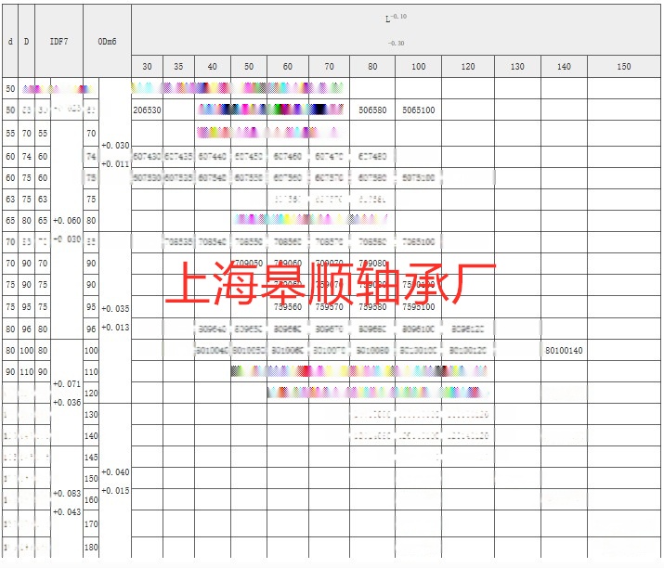Click the part number 7595100 cell
This screenshot has height=568, width=664.
[x=419, y=307]
